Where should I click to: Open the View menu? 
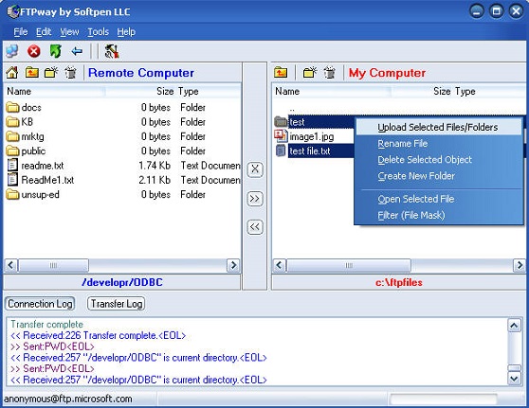pos(69,32)
